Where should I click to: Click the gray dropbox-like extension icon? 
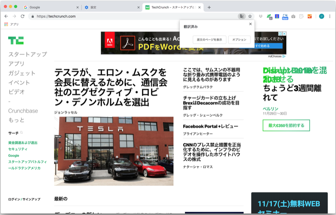pyautogui.click(x=260, y=16)
